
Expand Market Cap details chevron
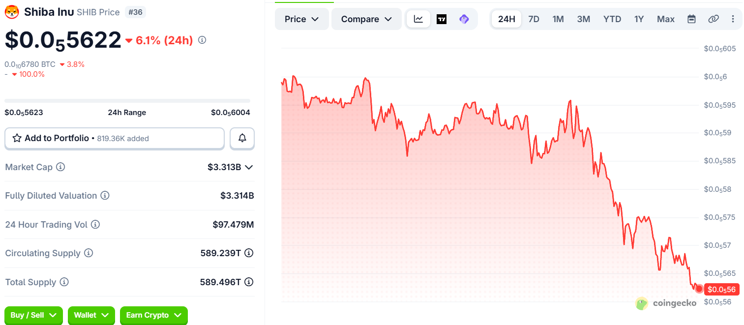(x=249, y=167)
